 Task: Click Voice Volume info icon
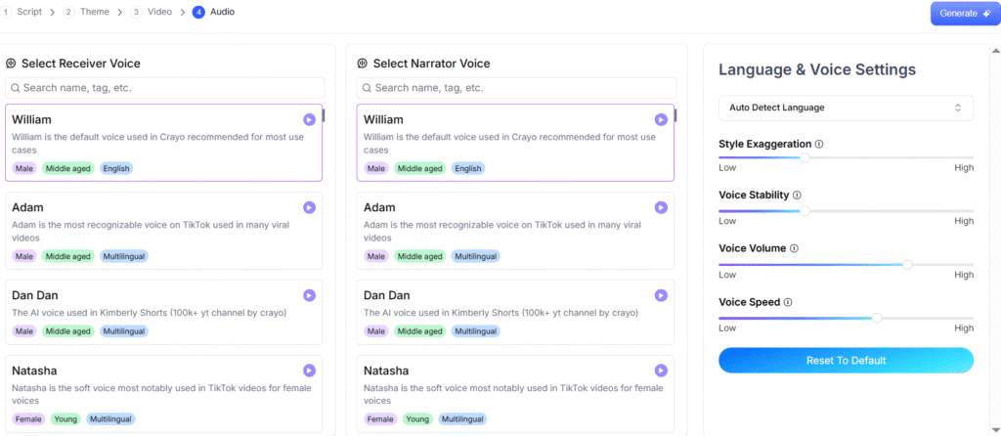pyautogui.click(x=794, y=248)
